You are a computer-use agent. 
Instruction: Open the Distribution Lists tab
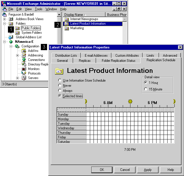pyautogui.click(x=66, y=55)
